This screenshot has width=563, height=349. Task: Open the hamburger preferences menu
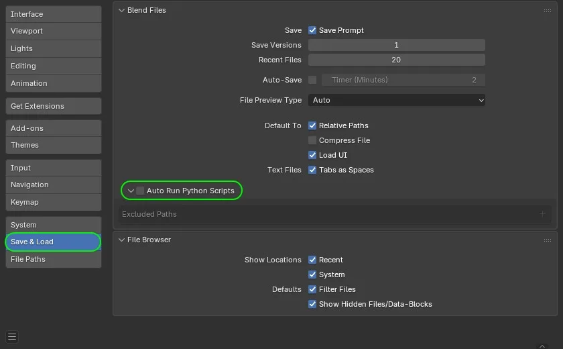[12, 336]
